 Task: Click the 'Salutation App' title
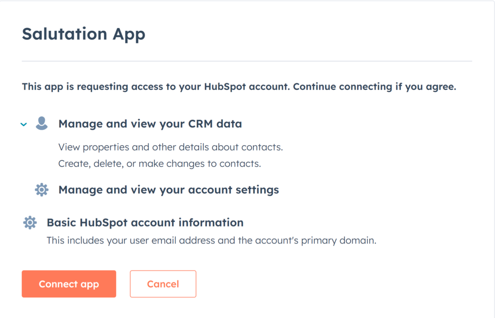[x=84, y=34]
